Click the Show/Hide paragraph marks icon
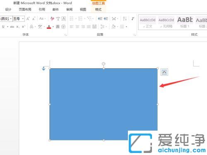Image resolution: width=207 pixels, height=155 pixels. click(x=133, y=19)
